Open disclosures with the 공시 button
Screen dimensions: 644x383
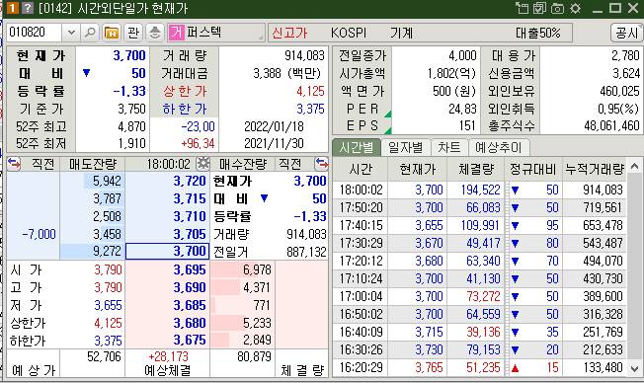tap(626, 33)
